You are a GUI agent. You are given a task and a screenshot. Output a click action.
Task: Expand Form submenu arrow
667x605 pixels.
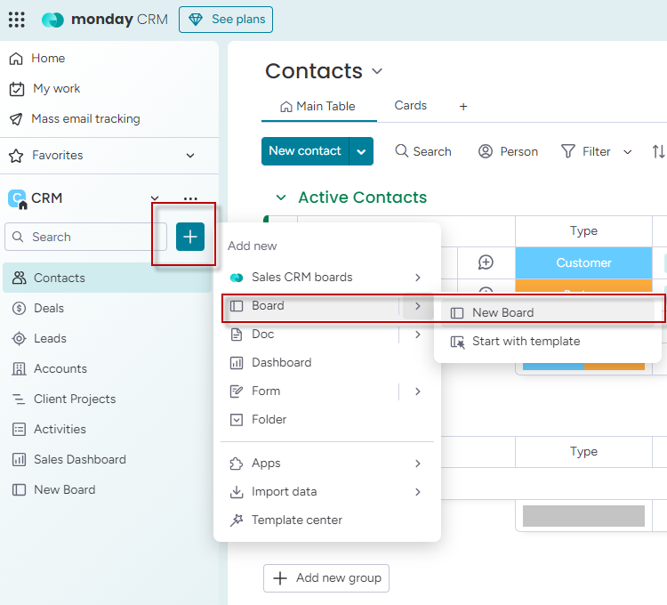coord(418,391)
